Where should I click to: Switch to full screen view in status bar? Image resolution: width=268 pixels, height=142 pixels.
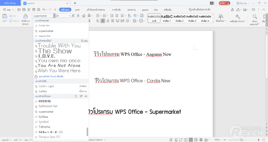181,140
